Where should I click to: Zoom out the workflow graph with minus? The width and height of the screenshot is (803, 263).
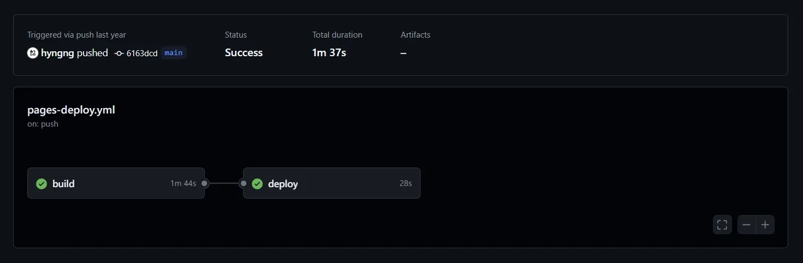(x=747, y=225)
